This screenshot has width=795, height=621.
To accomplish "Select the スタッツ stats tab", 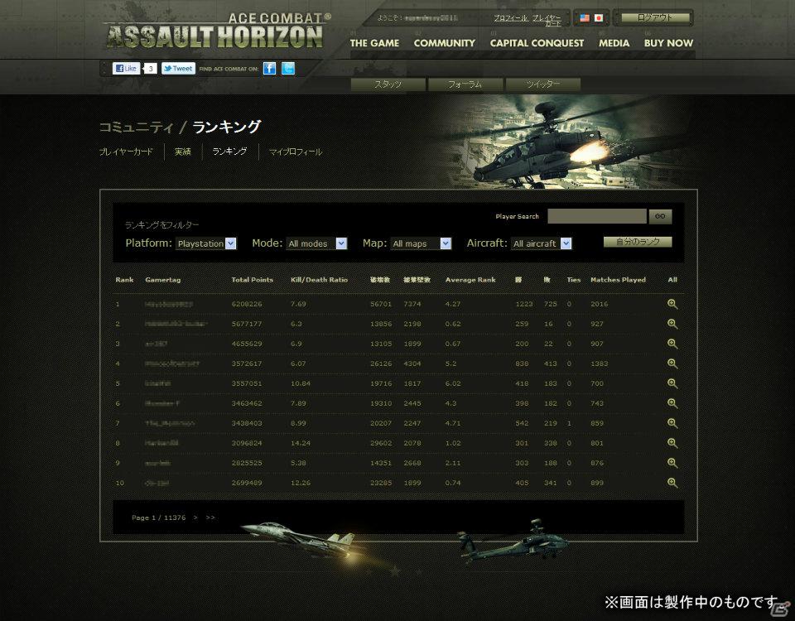I will coord(388,84).
